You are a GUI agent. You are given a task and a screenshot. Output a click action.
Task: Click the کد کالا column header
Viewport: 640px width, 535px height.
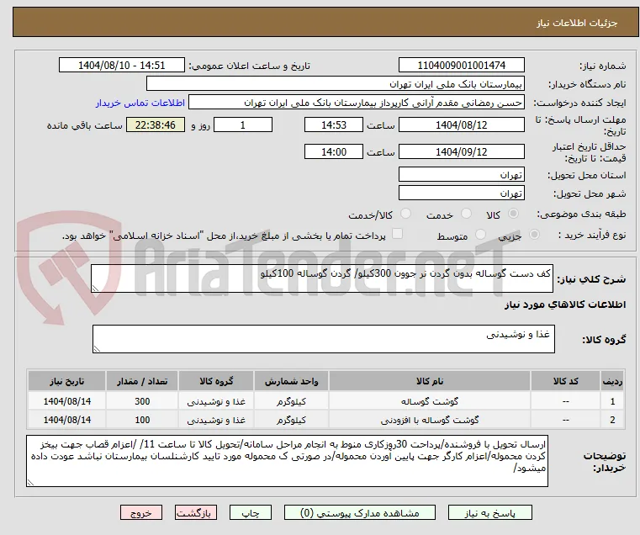point(565,381)
